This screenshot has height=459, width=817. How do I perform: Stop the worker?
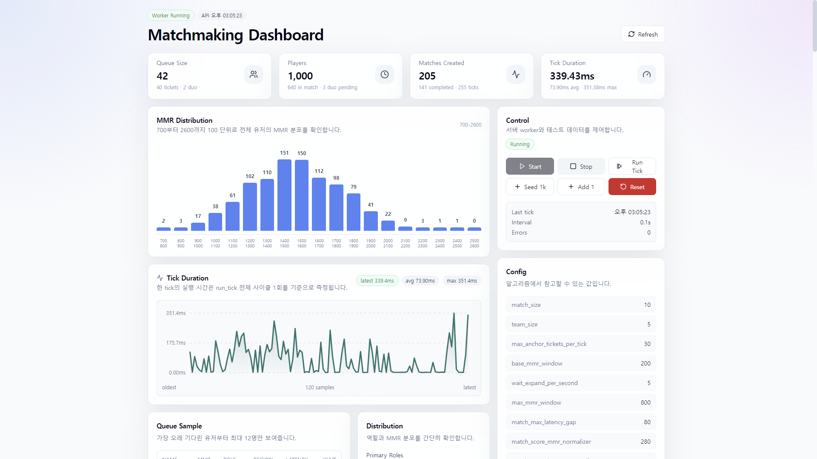[x=581, y=166]
